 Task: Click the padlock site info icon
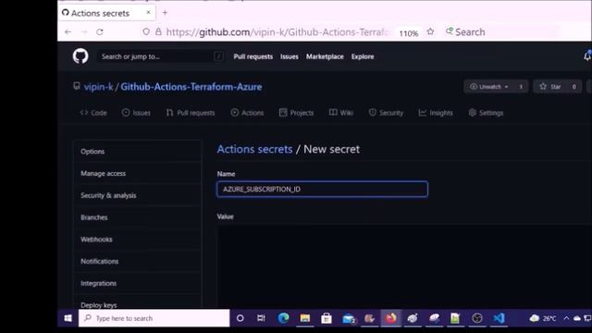pos(158,32)
